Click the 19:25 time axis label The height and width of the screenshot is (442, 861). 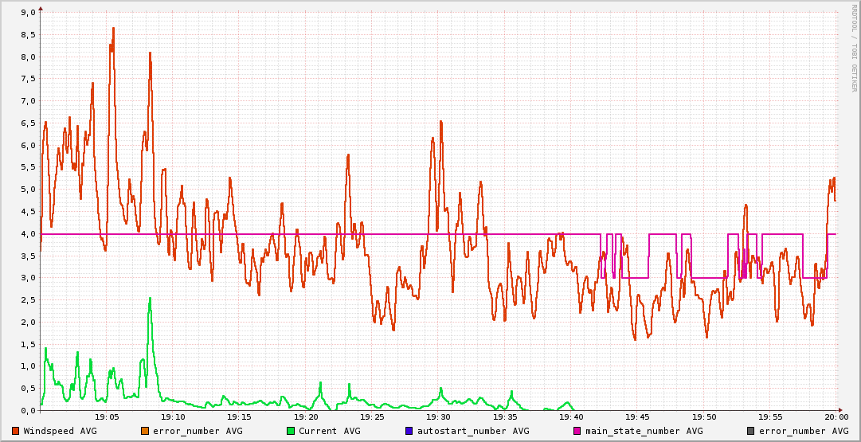pos(372,418)
